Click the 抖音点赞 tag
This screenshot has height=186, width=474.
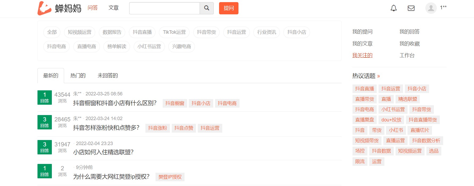[x=184, y=128]
